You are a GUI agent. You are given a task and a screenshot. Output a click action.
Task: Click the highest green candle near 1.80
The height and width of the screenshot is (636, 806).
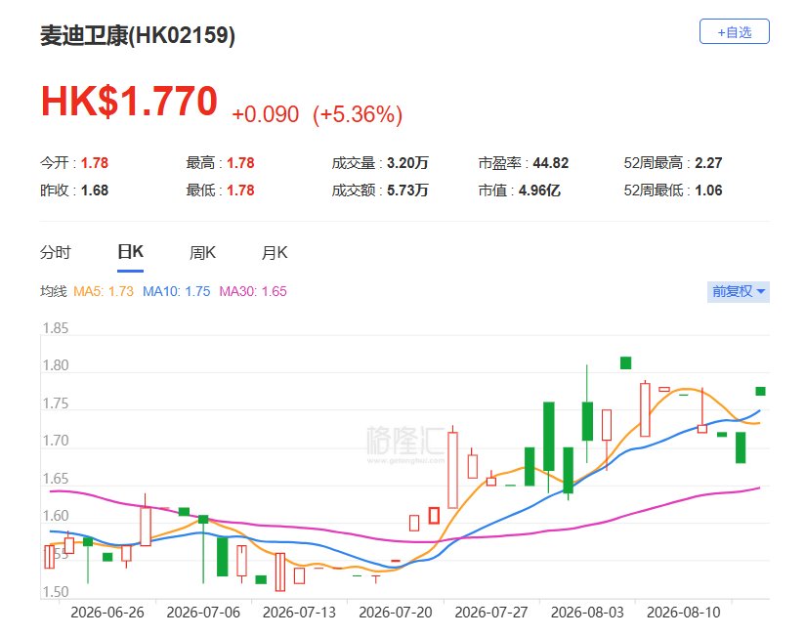[625, 363]
